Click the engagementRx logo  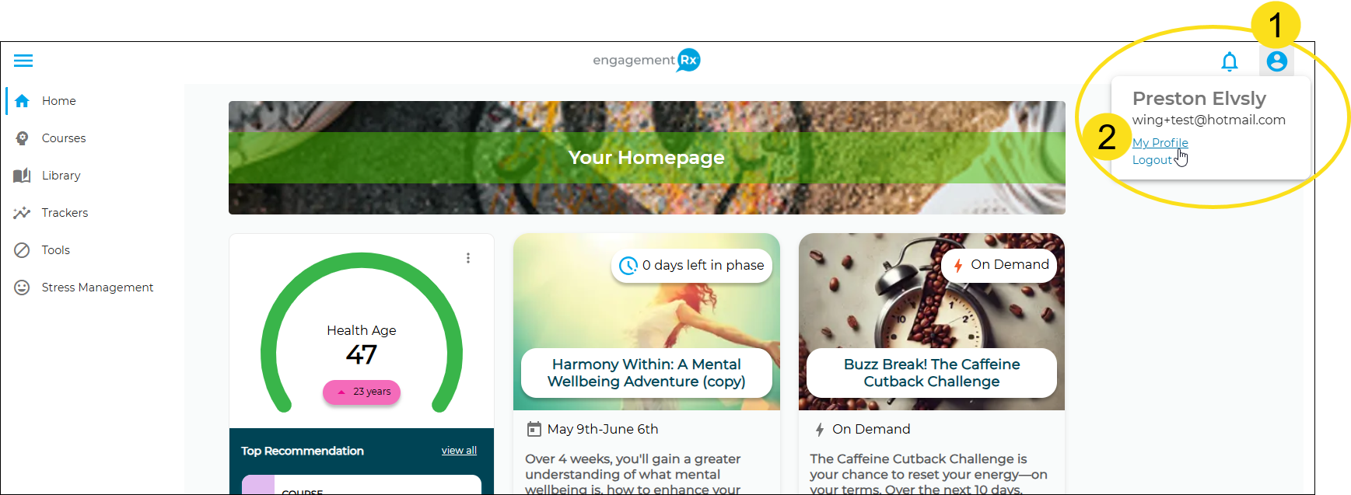coord(646,60)
